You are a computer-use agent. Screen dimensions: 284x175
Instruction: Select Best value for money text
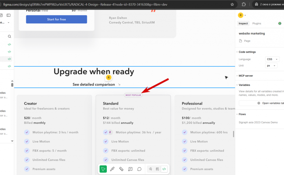(x=118, y=109)
